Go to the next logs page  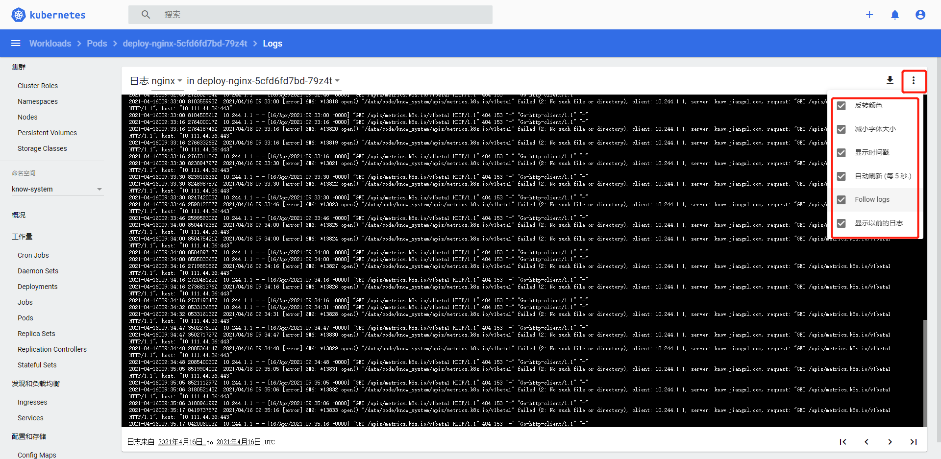pyautogui.click(x=890, y=441)
